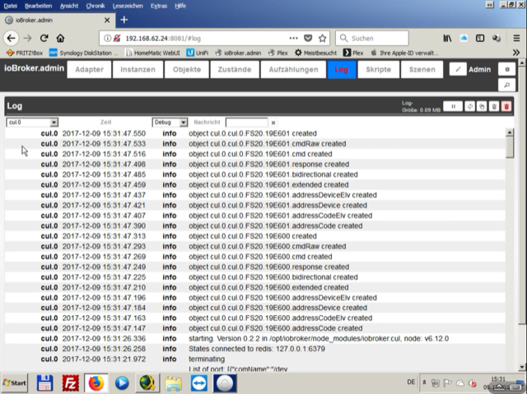Open the Extras menu
The image size is (527, 394).
[159, 6]
